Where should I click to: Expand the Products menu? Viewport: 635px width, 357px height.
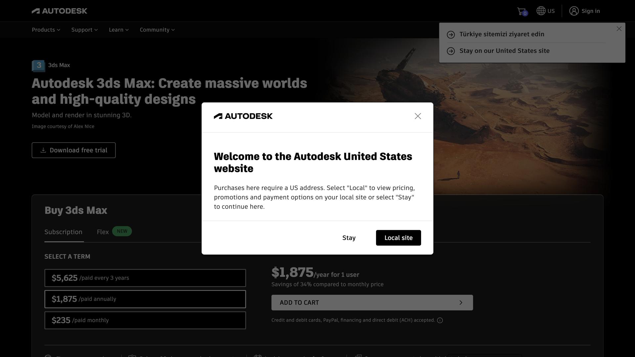pos(46,30)
